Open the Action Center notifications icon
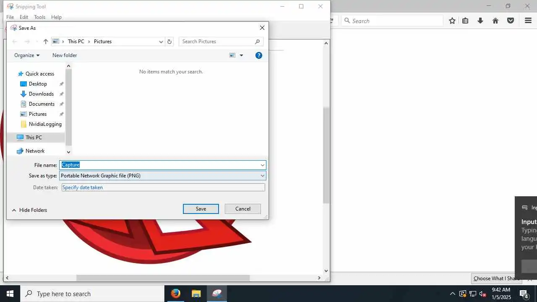The height and width of the screenshot is (302, 537). [x=524, y=294]
